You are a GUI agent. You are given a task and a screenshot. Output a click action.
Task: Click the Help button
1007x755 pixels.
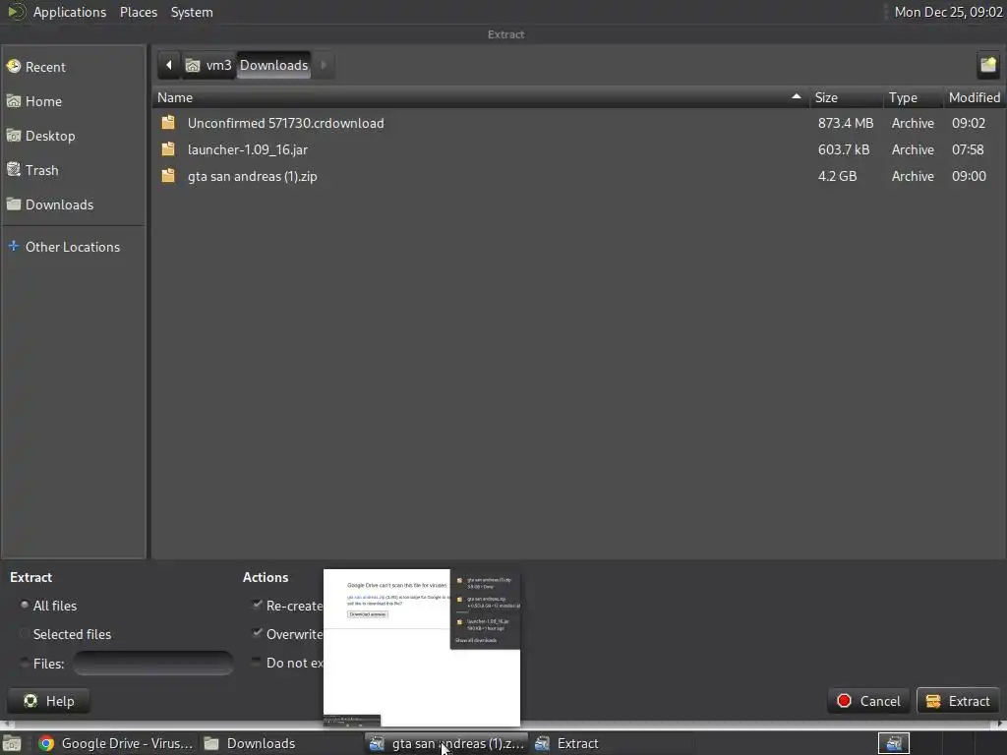49,701
